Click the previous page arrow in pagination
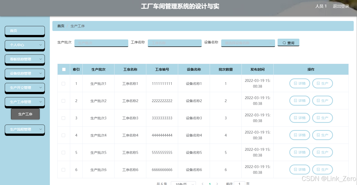This screenshot has height=185, width=357. point(202,184)
